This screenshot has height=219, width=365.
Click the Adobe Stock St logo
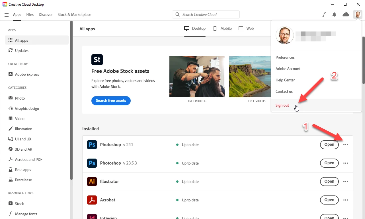[97, 60]
